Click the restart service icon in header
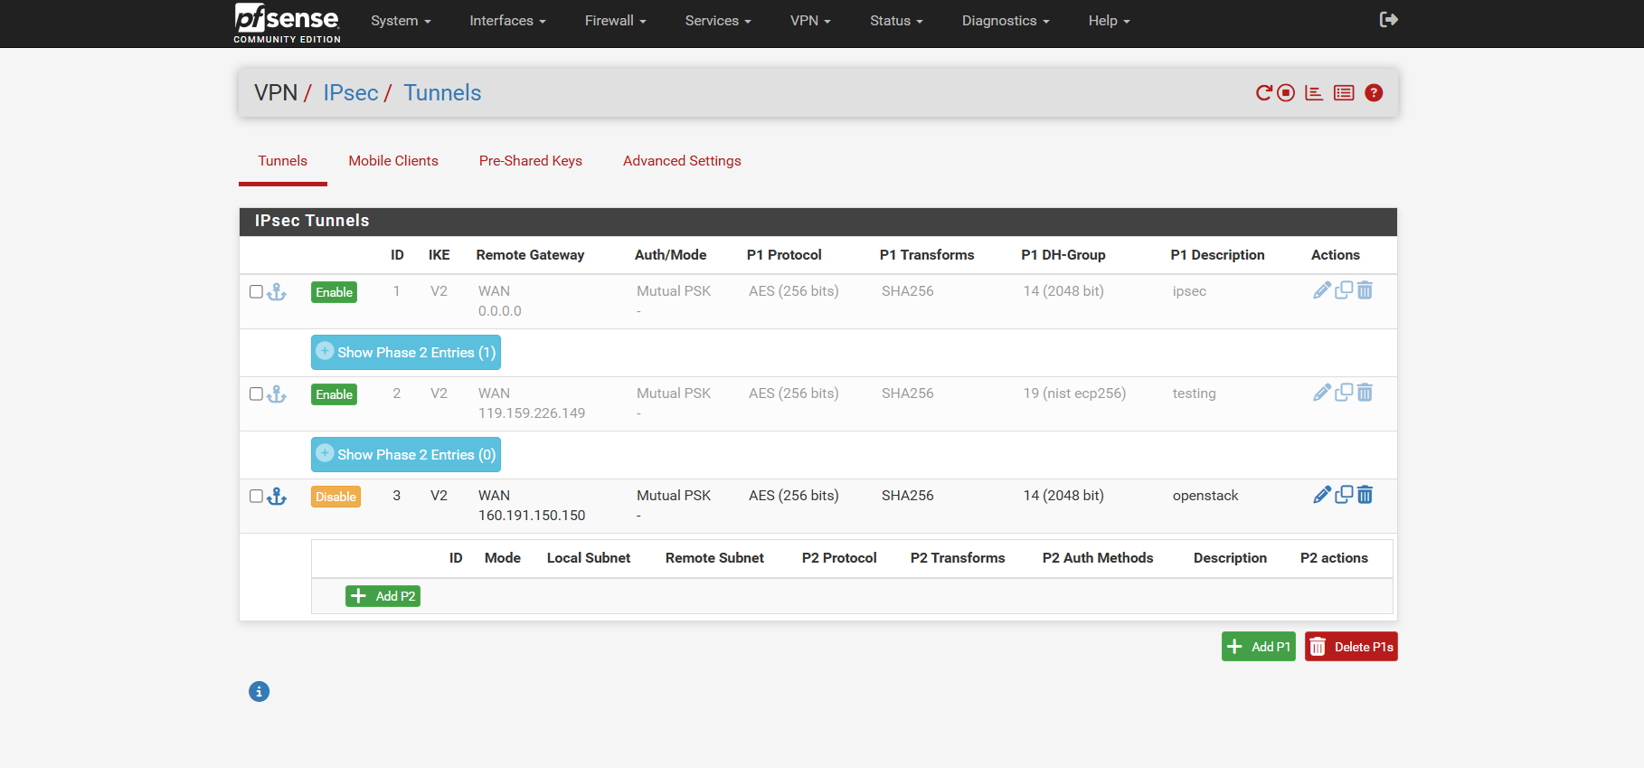The width and height of the screenshot is (1644, 768). pyautogui.click(x=1264, y=93)
